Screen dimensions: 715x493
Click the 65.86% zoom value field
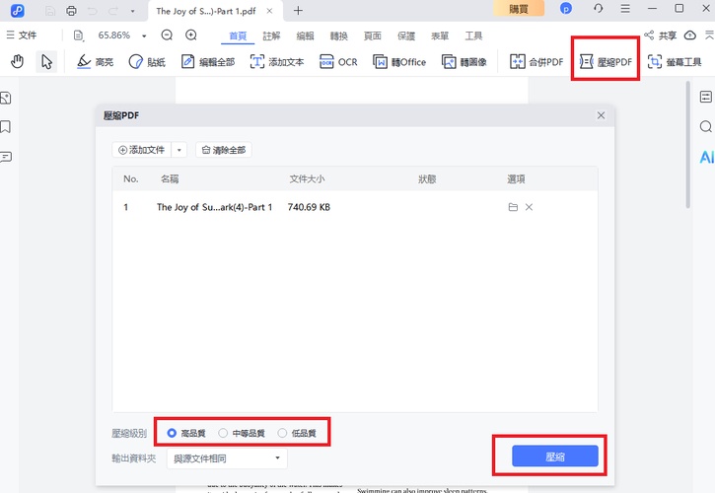point(114,35)
